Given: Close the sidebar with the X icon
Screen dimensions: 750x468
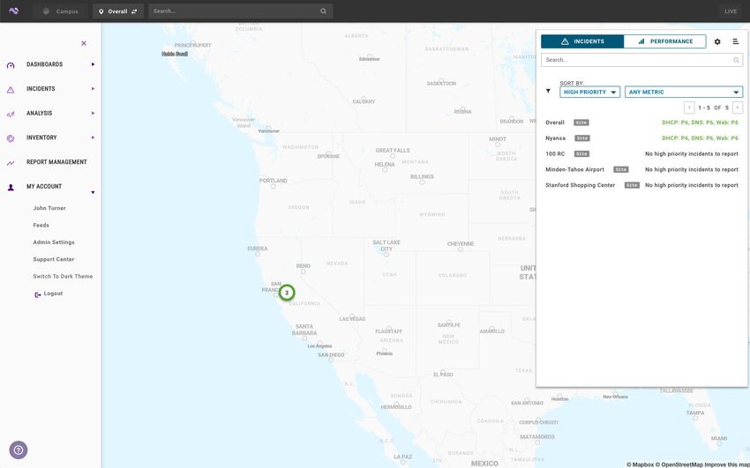Looking at the screenshot, I should pyautogui.click(x=84, y=43).
